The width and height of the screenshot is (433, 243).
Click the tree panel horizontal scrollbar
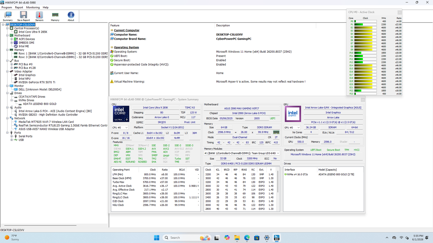point(40,225)
